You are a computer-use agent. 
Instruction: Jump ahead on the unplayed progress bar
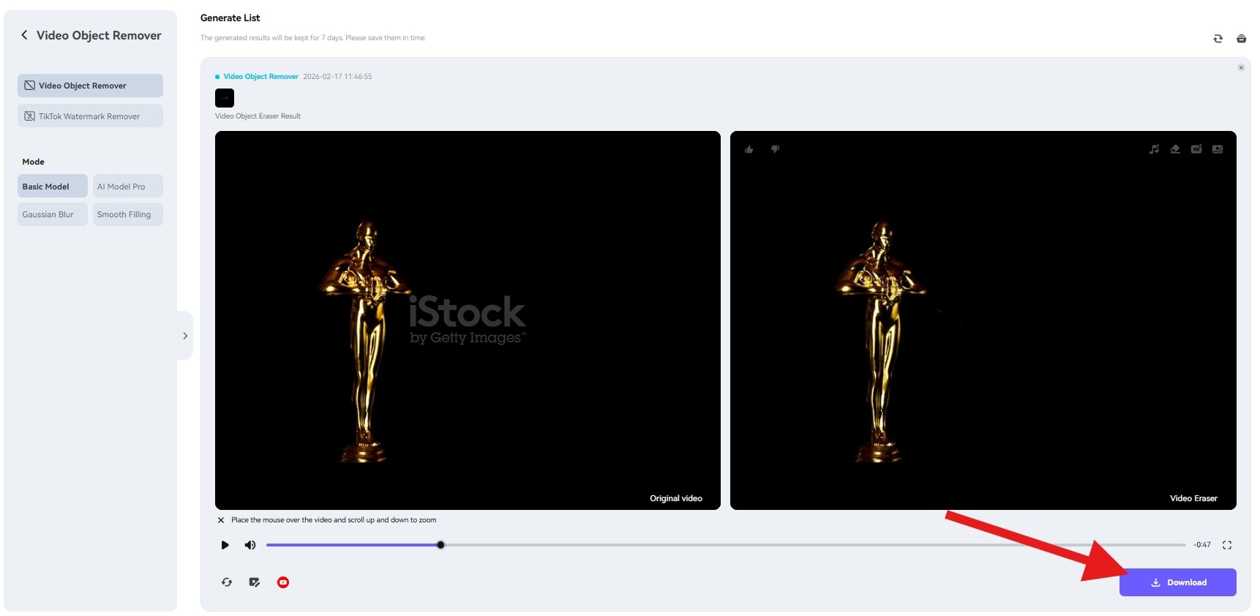point(815,545)
